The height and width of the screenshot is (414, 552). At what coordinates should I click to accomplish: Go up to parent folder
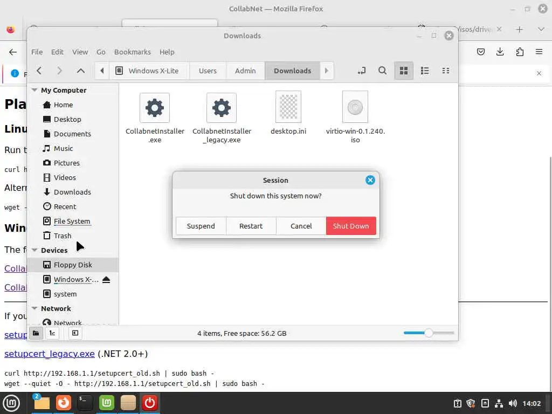(81, 71)
